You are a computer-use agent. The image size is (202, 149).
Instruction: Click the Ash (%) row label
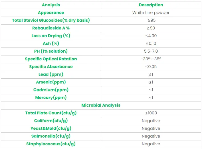(x=51, y=43)
